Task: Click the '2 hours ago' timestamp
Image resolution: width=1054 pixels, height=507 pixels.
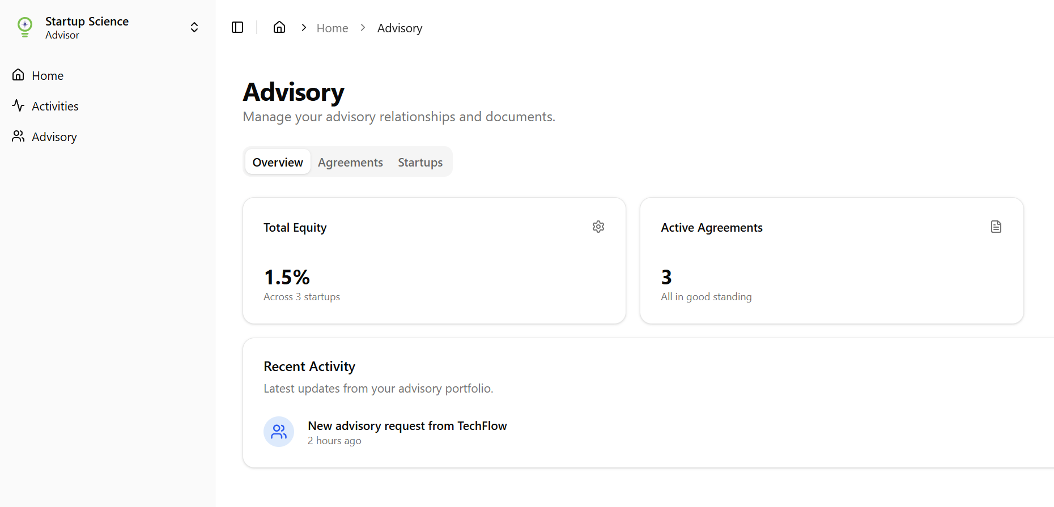Action: click(x=334, y=441)
